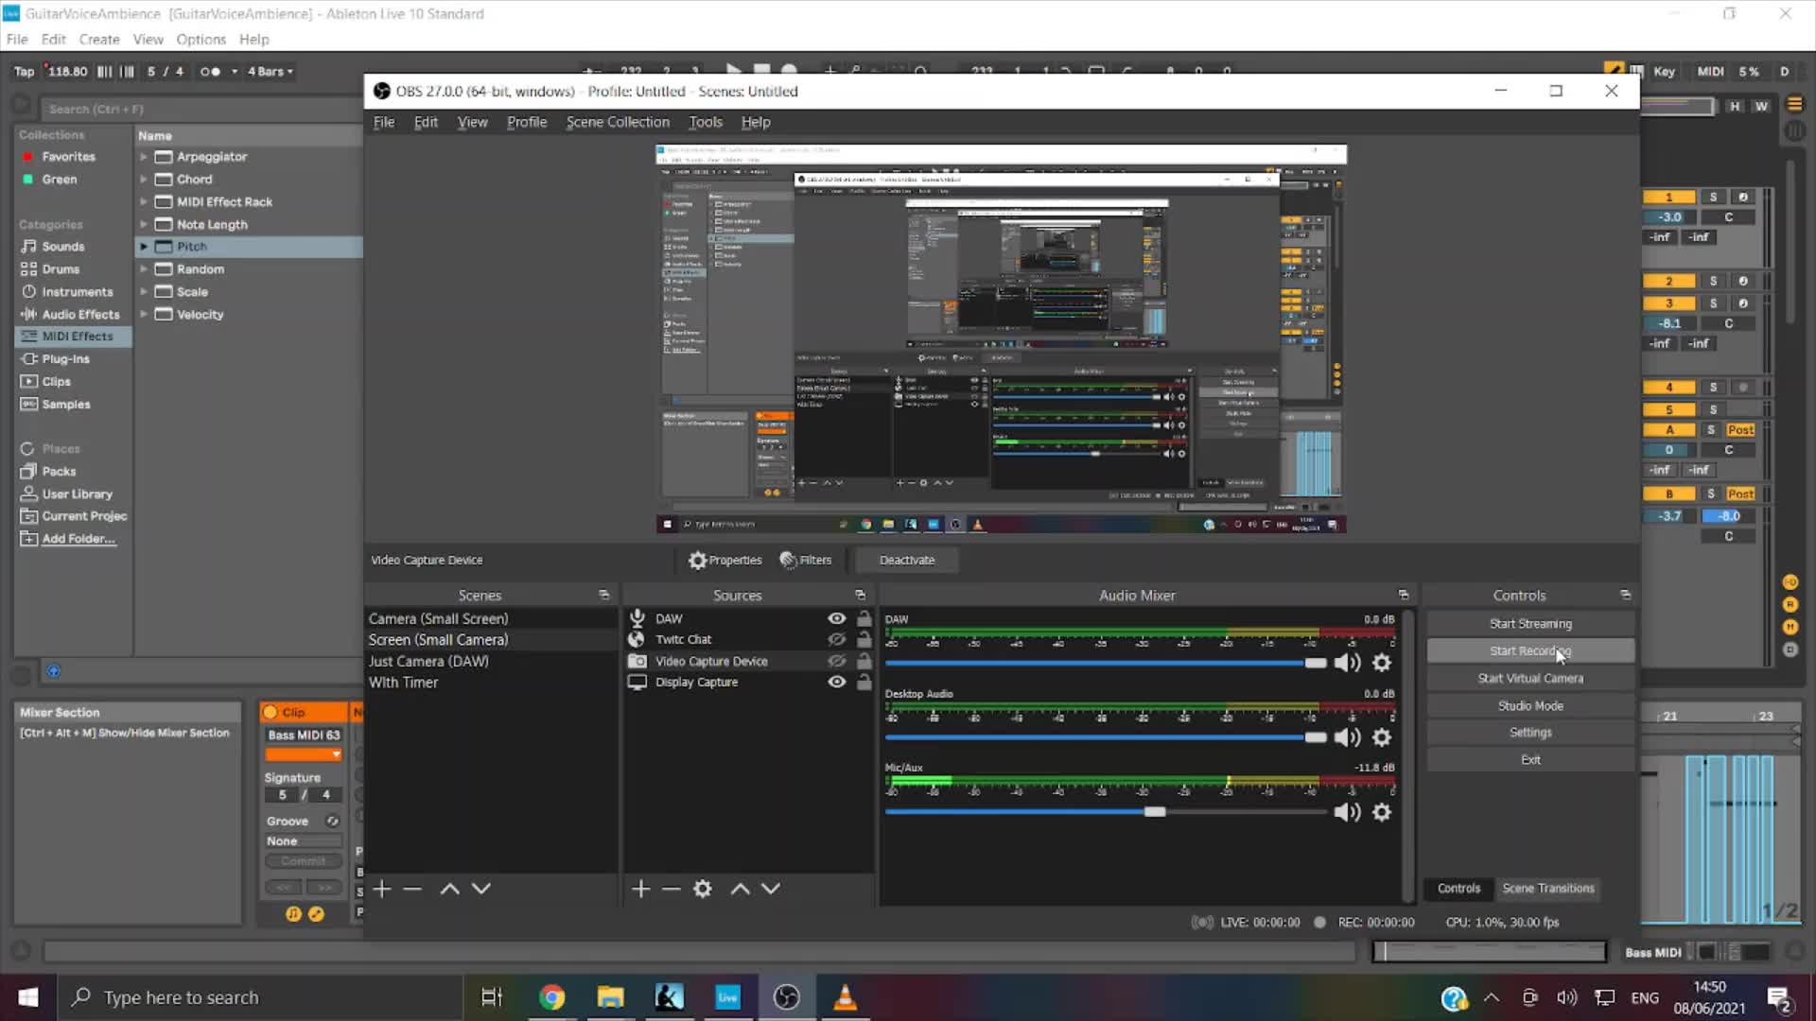The width and height of the screenshot is (1816, 1021).
Task: Open the OBS Profile menu
Action: 527,122
